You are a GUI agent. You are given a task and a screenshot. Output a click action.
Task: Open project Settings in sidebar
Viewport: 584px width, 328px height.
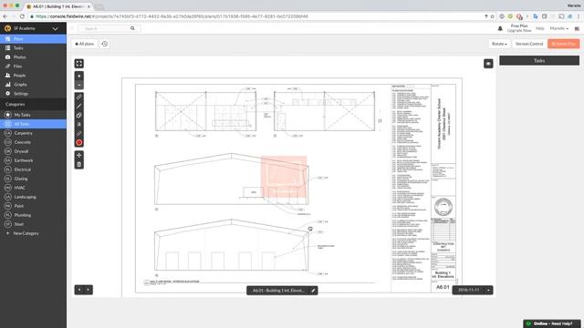tap(33, 94)
